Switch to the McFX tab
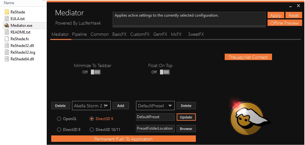The width and height of the screenshot is (305, 145). (176, 34)
